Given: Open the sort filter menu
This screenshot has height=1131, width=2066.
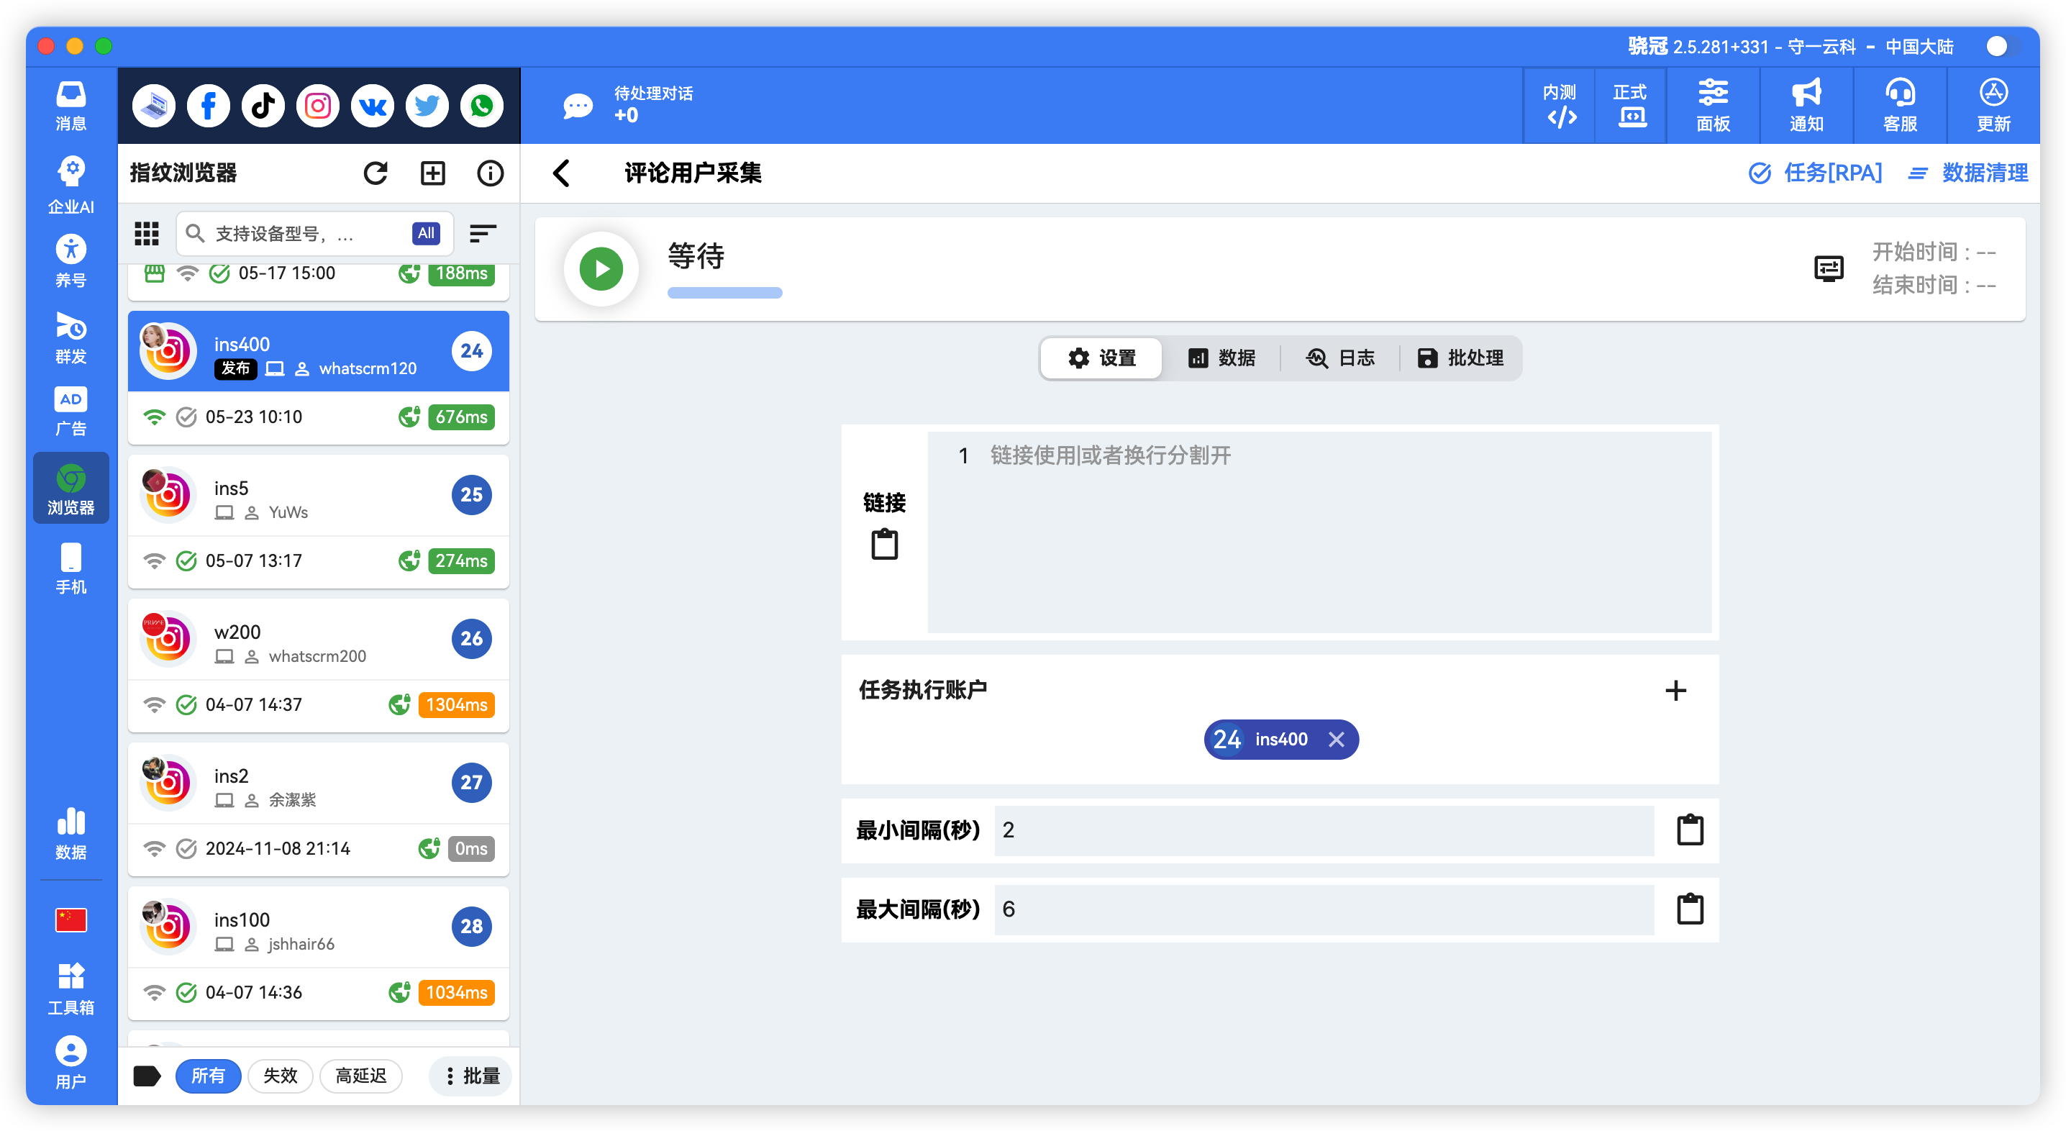Looking at the screenshot, I should 483,233.
